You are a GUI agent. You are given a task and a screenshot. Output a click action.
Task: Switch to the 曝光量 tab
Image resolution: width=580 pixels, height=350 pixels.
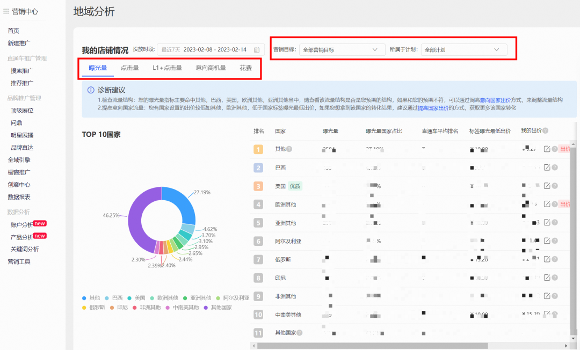coord(98,68)
